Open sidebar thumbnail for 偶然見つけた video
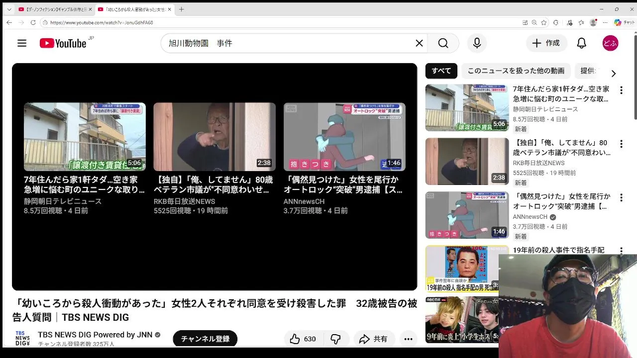Viewport: 637px width, 358px height. tap(467, 215)
